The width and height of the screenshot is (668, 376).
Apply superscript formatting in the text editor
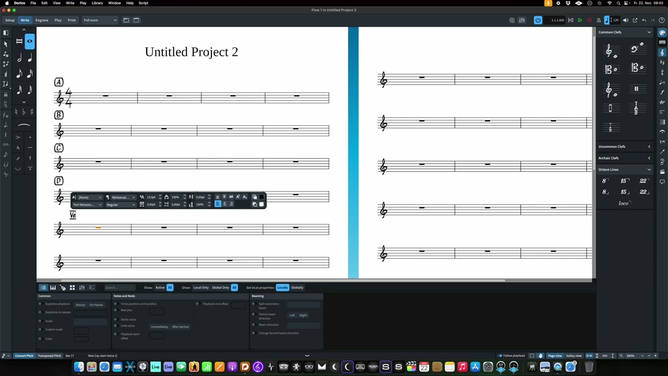tap(238, 197)
